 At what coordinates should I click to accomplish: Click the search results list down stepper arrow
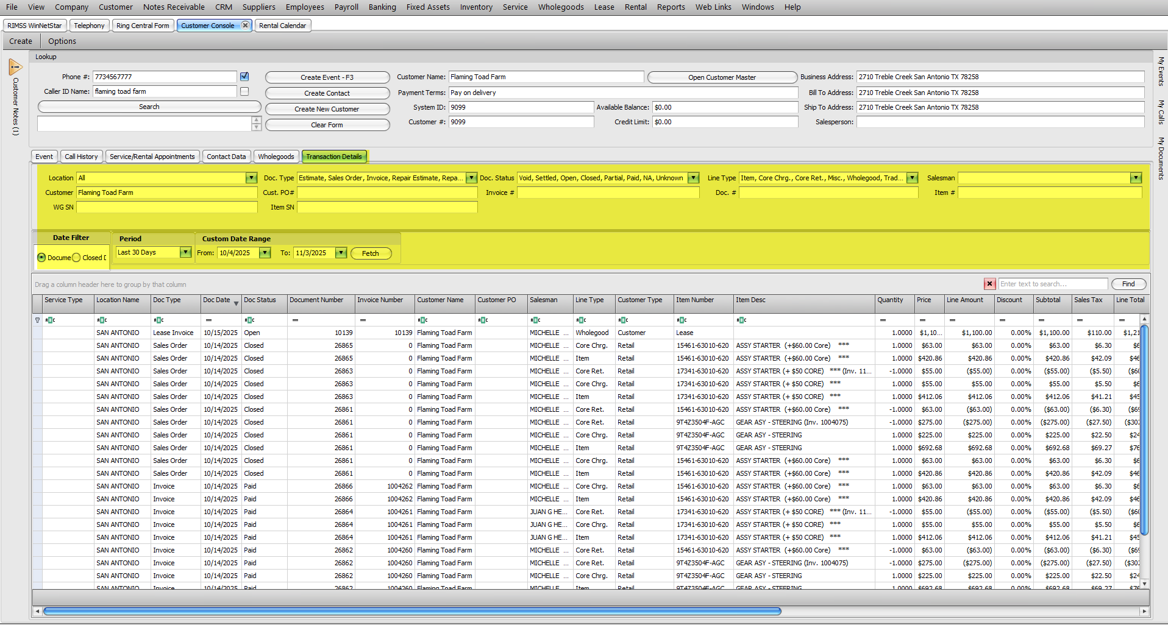(x=257, y=127)
